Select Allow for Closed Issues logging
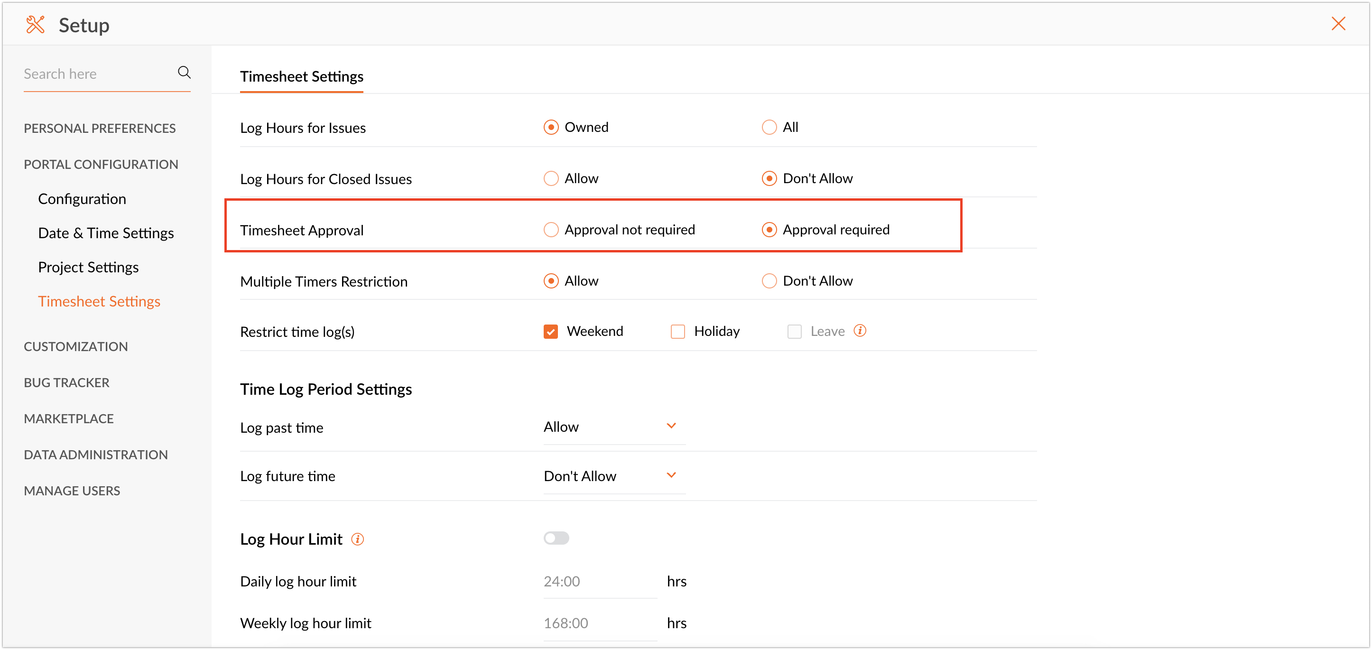The height and width of the screenshot is (650, 1372). [x=551, y=178]
